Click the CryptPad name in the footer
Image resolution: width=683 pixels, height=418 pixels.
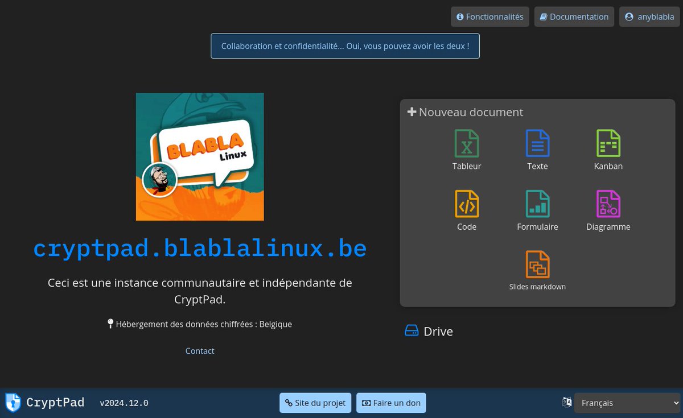55,403
